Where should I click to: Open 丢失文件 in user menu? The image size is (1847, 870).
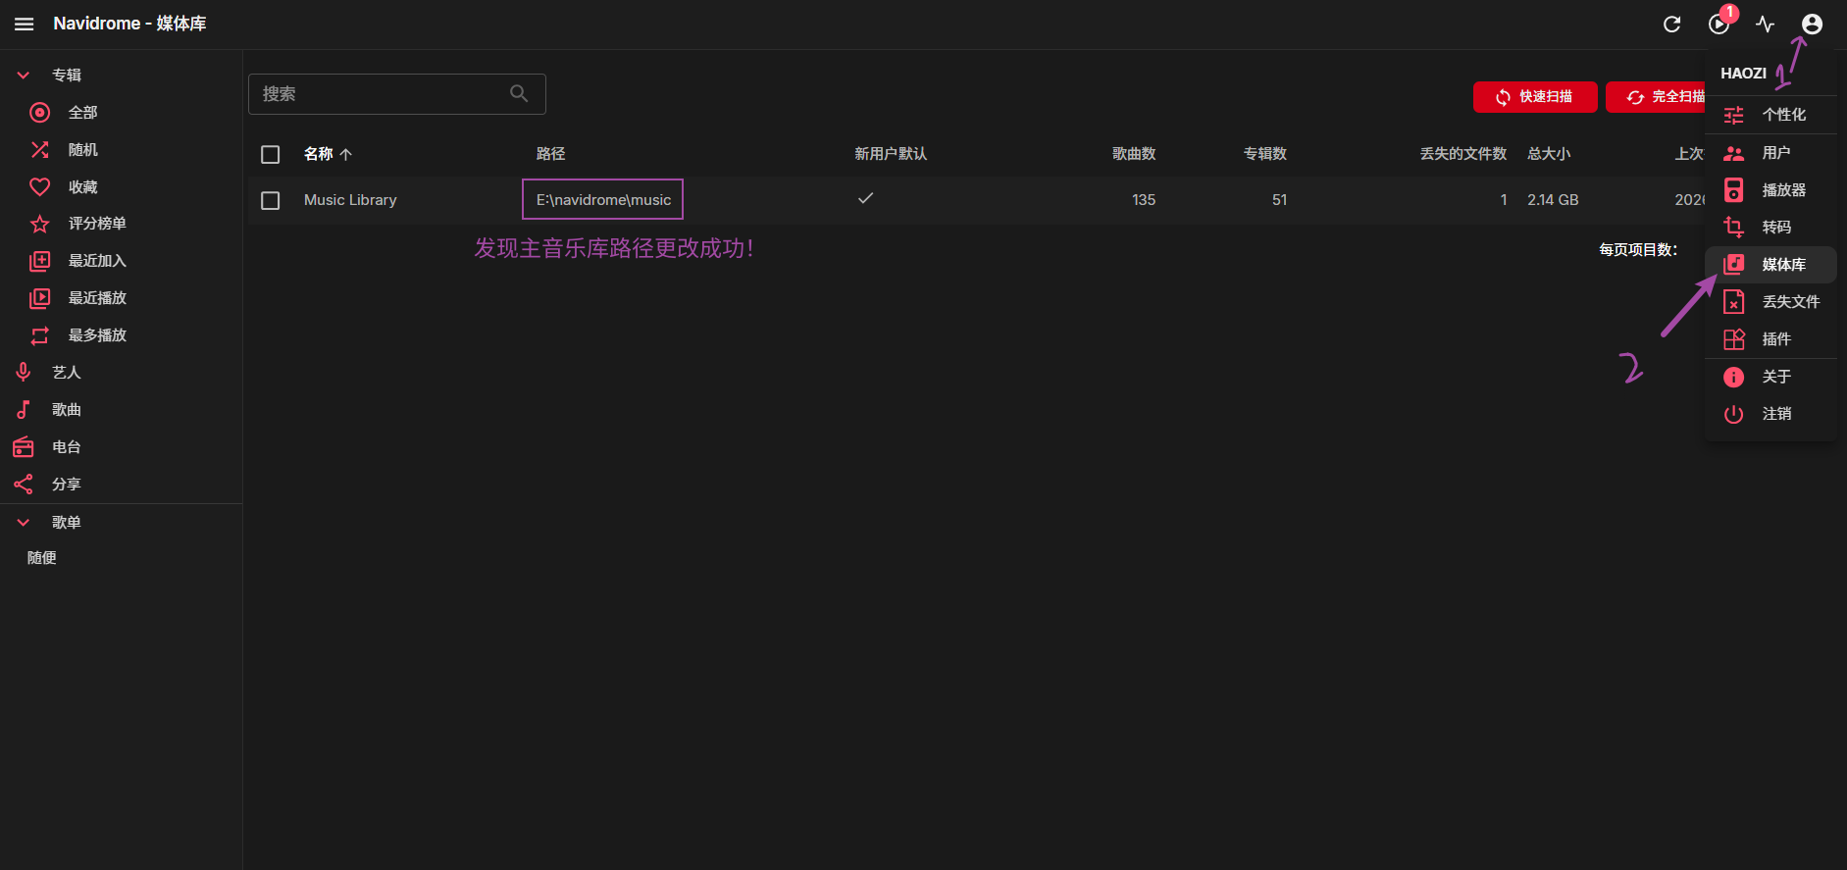1770,302
